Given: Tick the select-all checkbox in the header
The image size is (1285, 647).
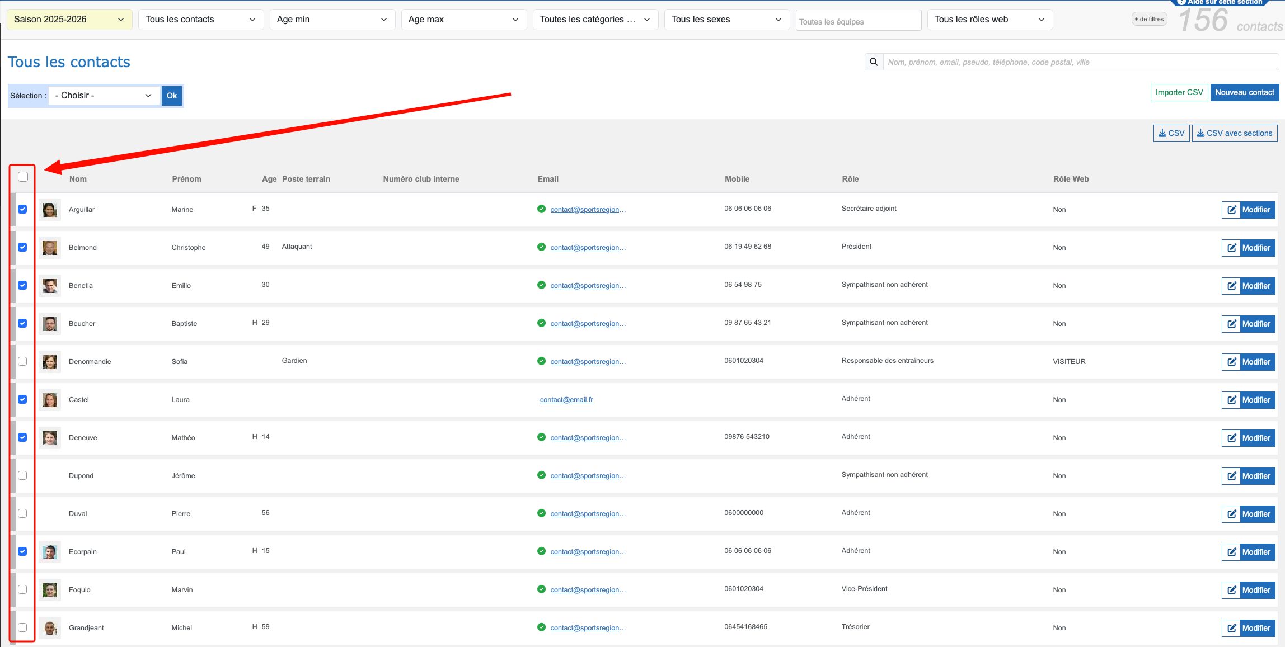Looking at the screenshot, I should click(23, 177).
